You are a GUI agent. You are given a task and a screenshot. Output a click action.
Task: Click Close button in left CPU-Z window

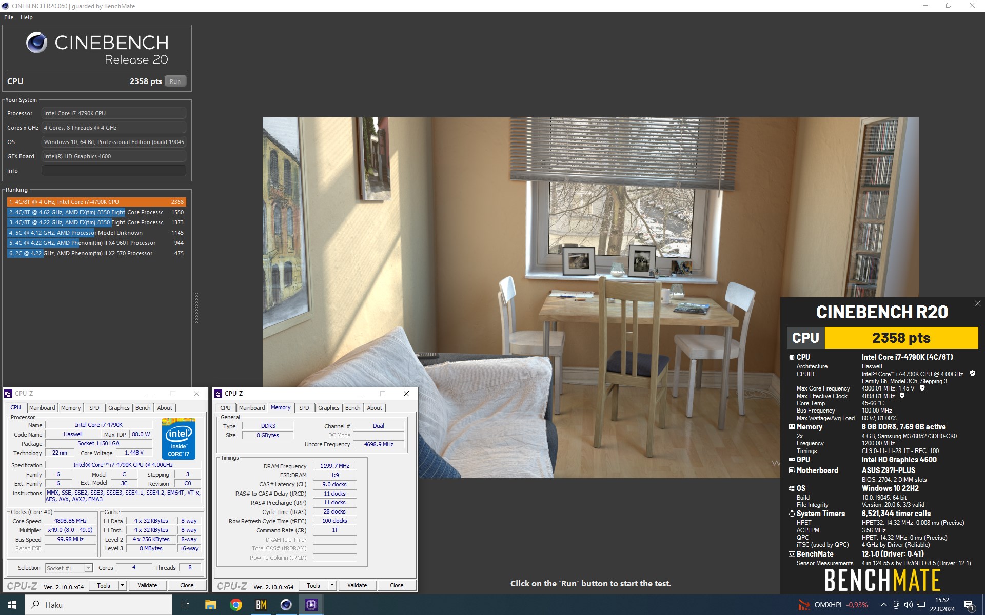(187, 585)
